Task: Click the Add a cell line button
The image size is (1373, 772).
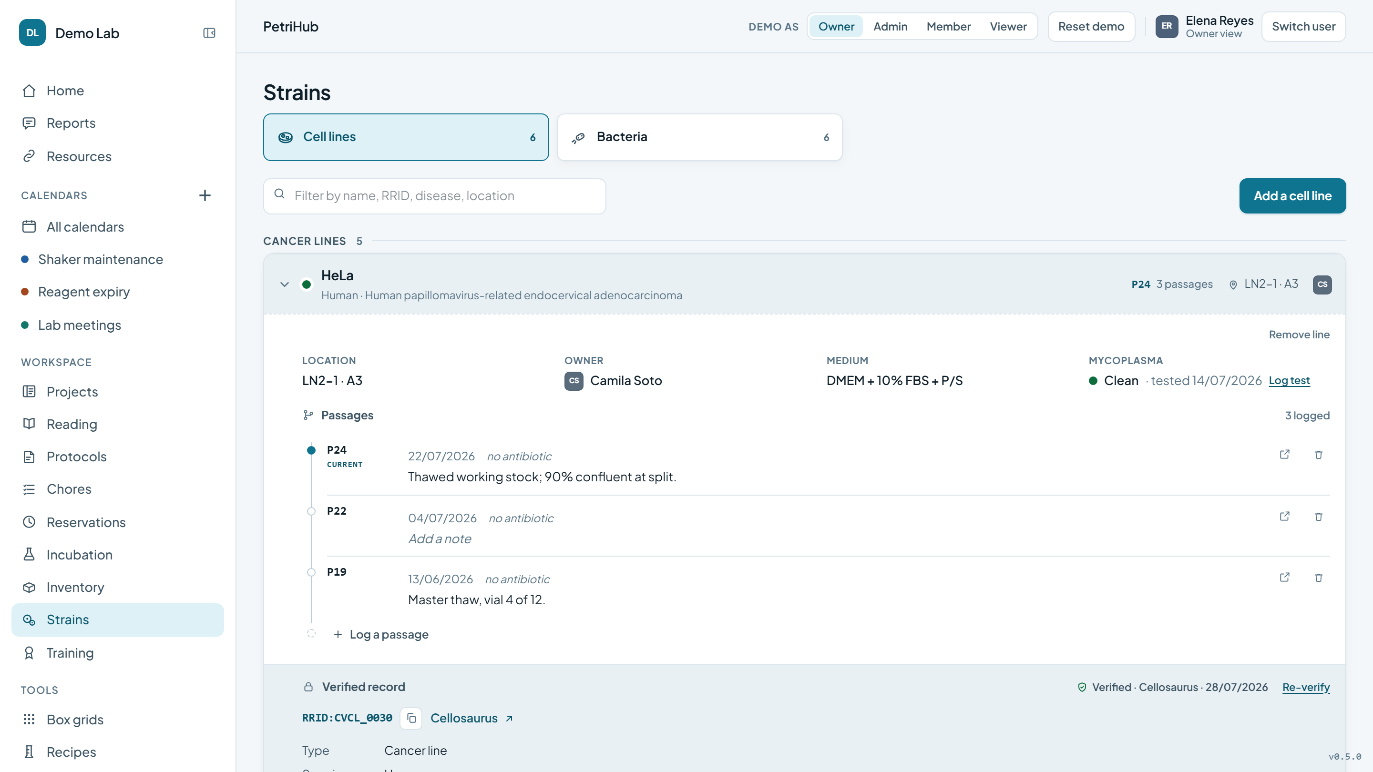Action: (1292, 196)
